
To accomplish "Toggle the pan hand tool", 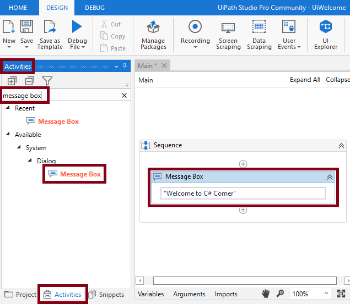I will tap(266, 294).
